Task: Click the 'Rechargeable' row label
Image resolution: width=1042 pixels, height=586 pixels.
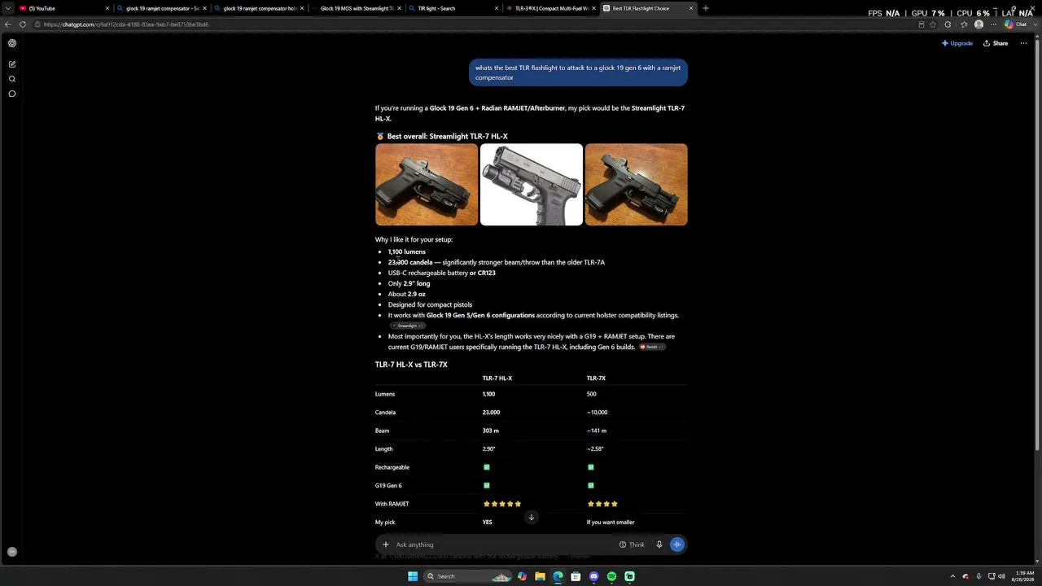Action: click(392, 468)
